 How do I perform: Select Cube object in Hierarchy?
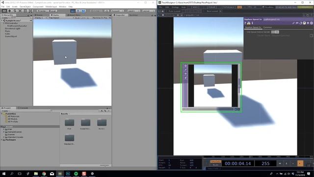pos(7,34)
